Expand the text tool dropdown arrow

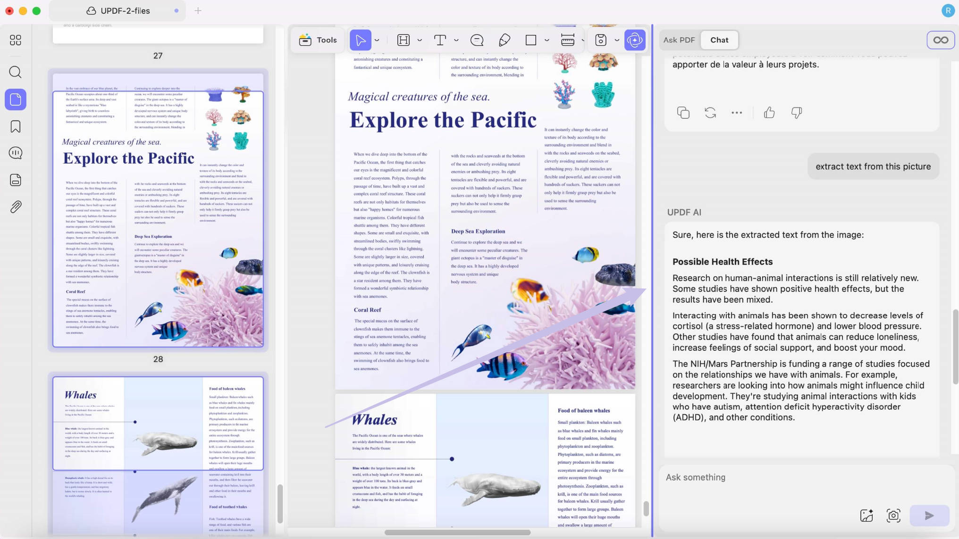tap(456, 41)
